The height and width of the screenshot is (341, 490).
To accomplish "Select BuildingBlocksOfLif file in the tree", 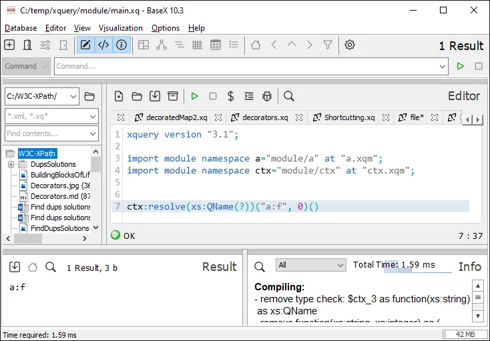I will [60, 175].
